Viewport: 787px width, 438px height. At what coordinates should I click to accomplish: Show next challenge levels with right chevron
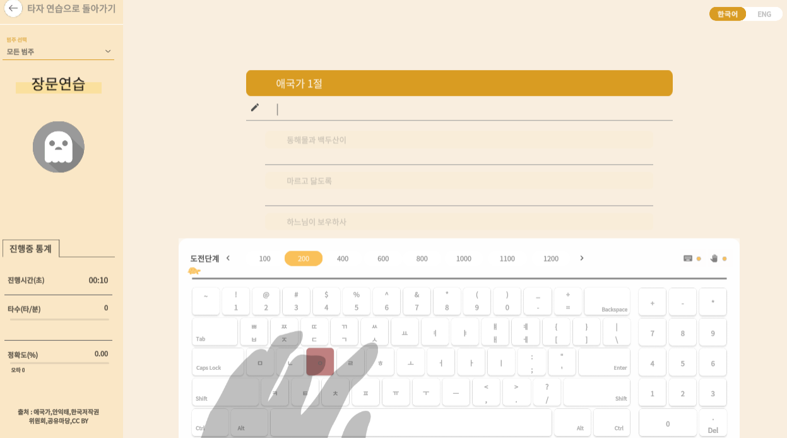(582, 258)
